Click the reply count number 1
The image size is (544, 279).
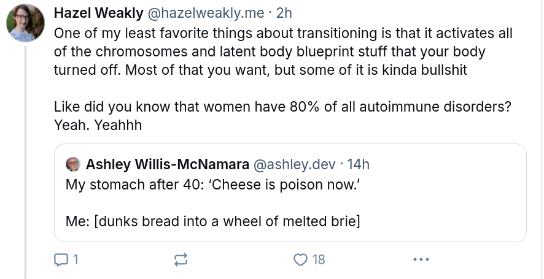click(x=76, y=260)
